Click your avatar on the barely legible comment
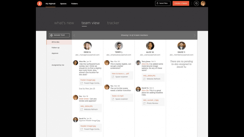This screenshot has height=137, width=244. point(107,63)
